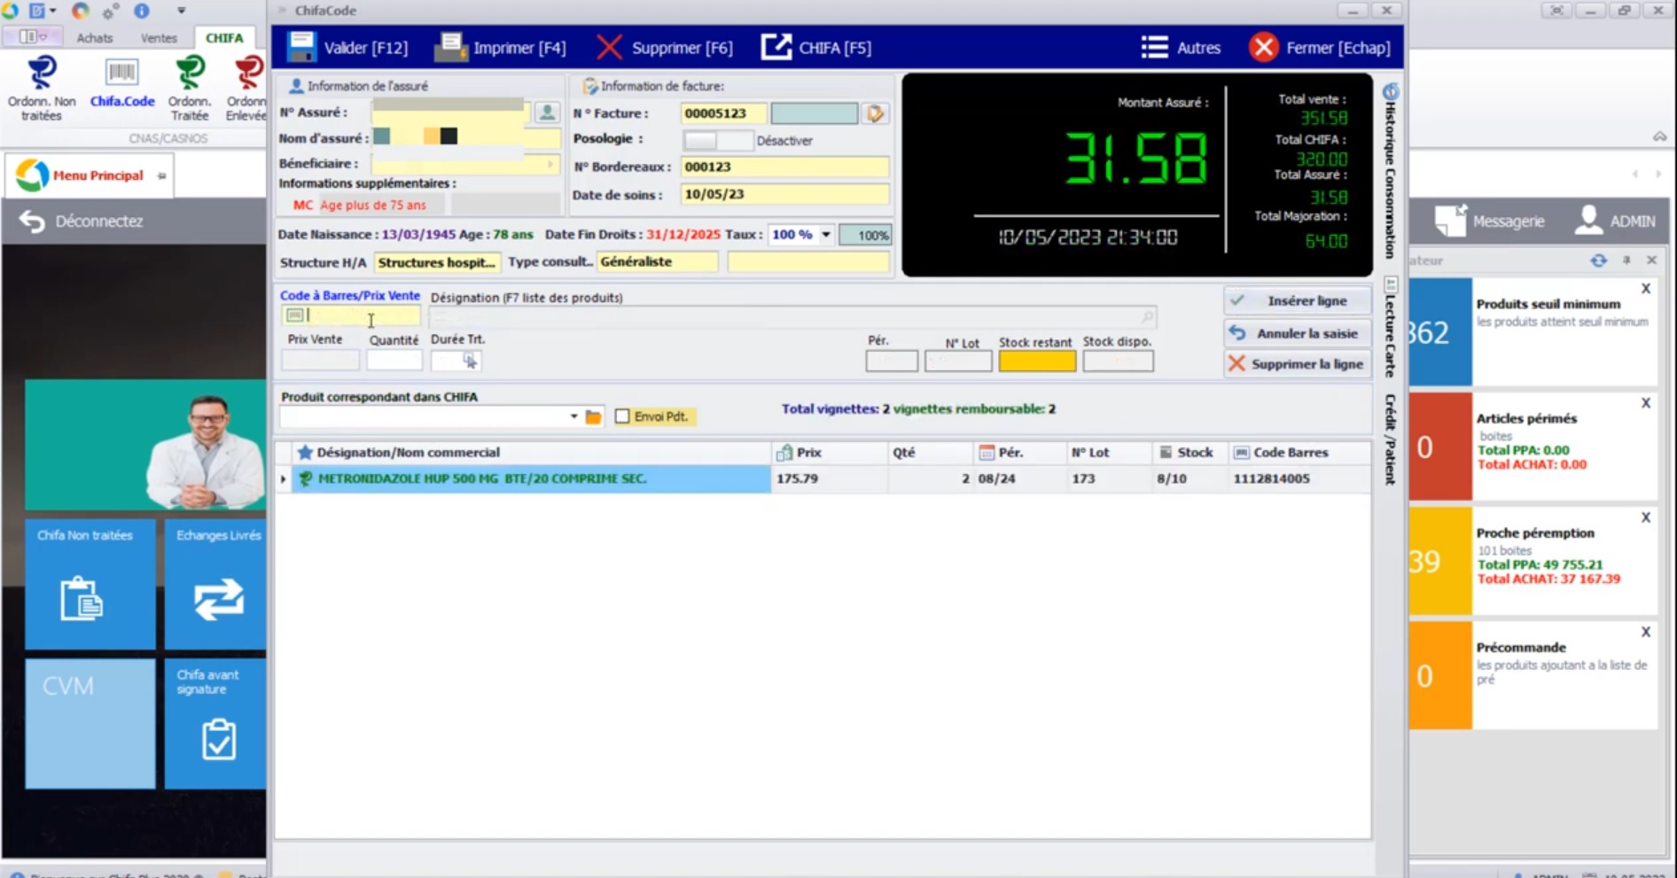Open the Produit correspondant dans CHIFA dropdown
Image resolution: width=1677 pixels, height=878 pixels.
[573, 416]
